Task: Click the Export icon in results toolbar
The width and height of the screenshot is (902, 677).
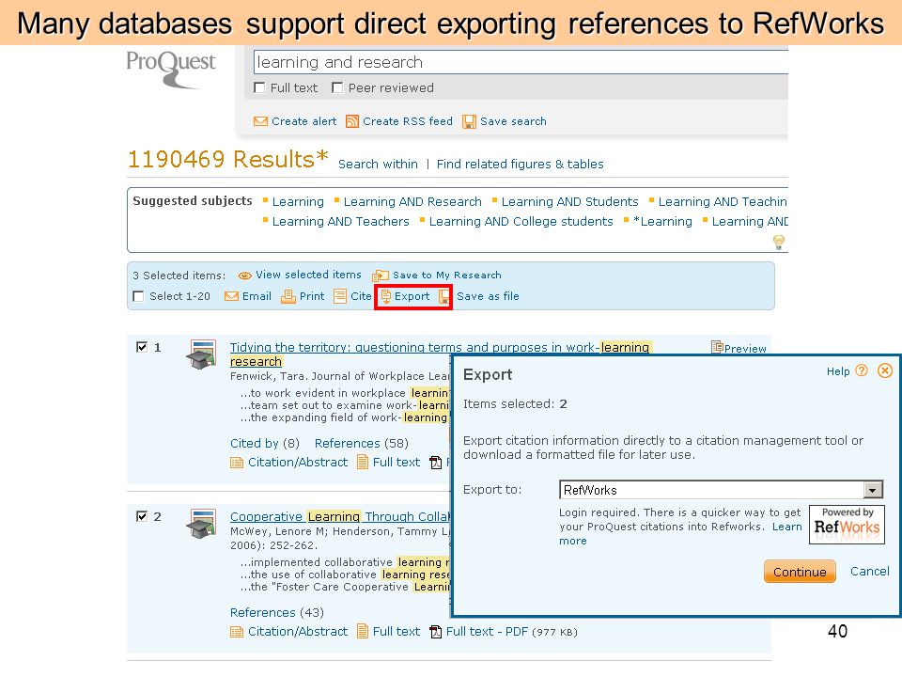Action: [x=386, y=296]
